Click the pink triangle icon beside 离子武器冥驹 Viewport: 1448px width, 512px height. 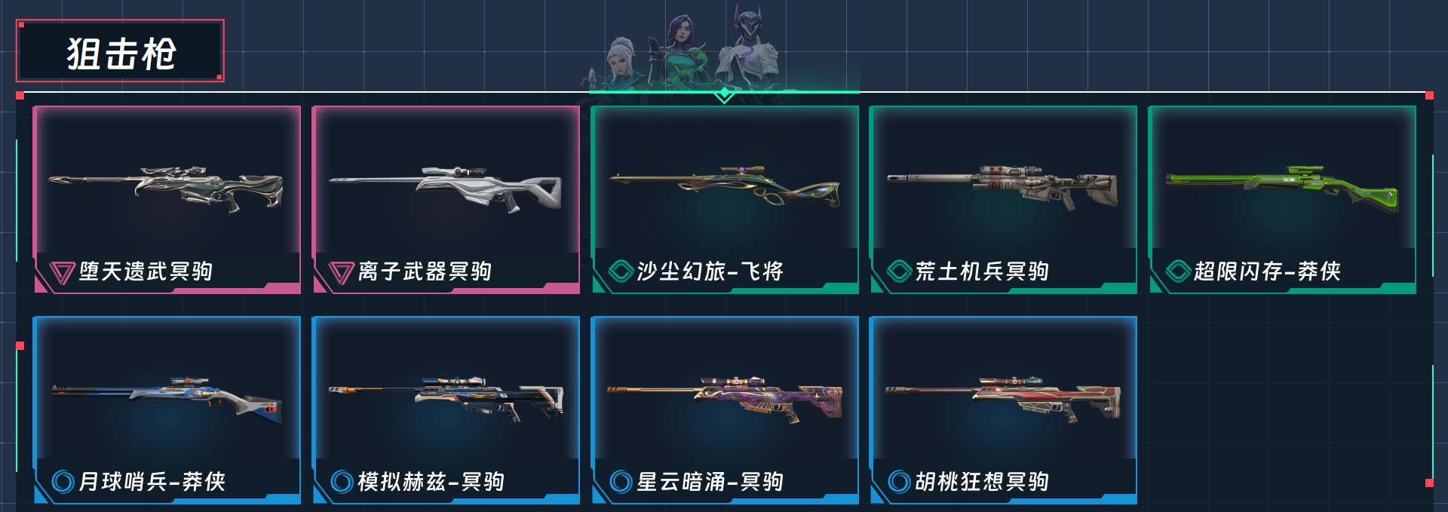tap(341, 271)
